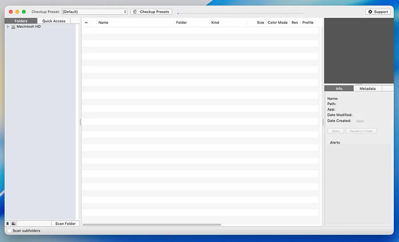Click the Reveal in Finder button
Viewport: 399px width, 242px height.
[361, 131]
